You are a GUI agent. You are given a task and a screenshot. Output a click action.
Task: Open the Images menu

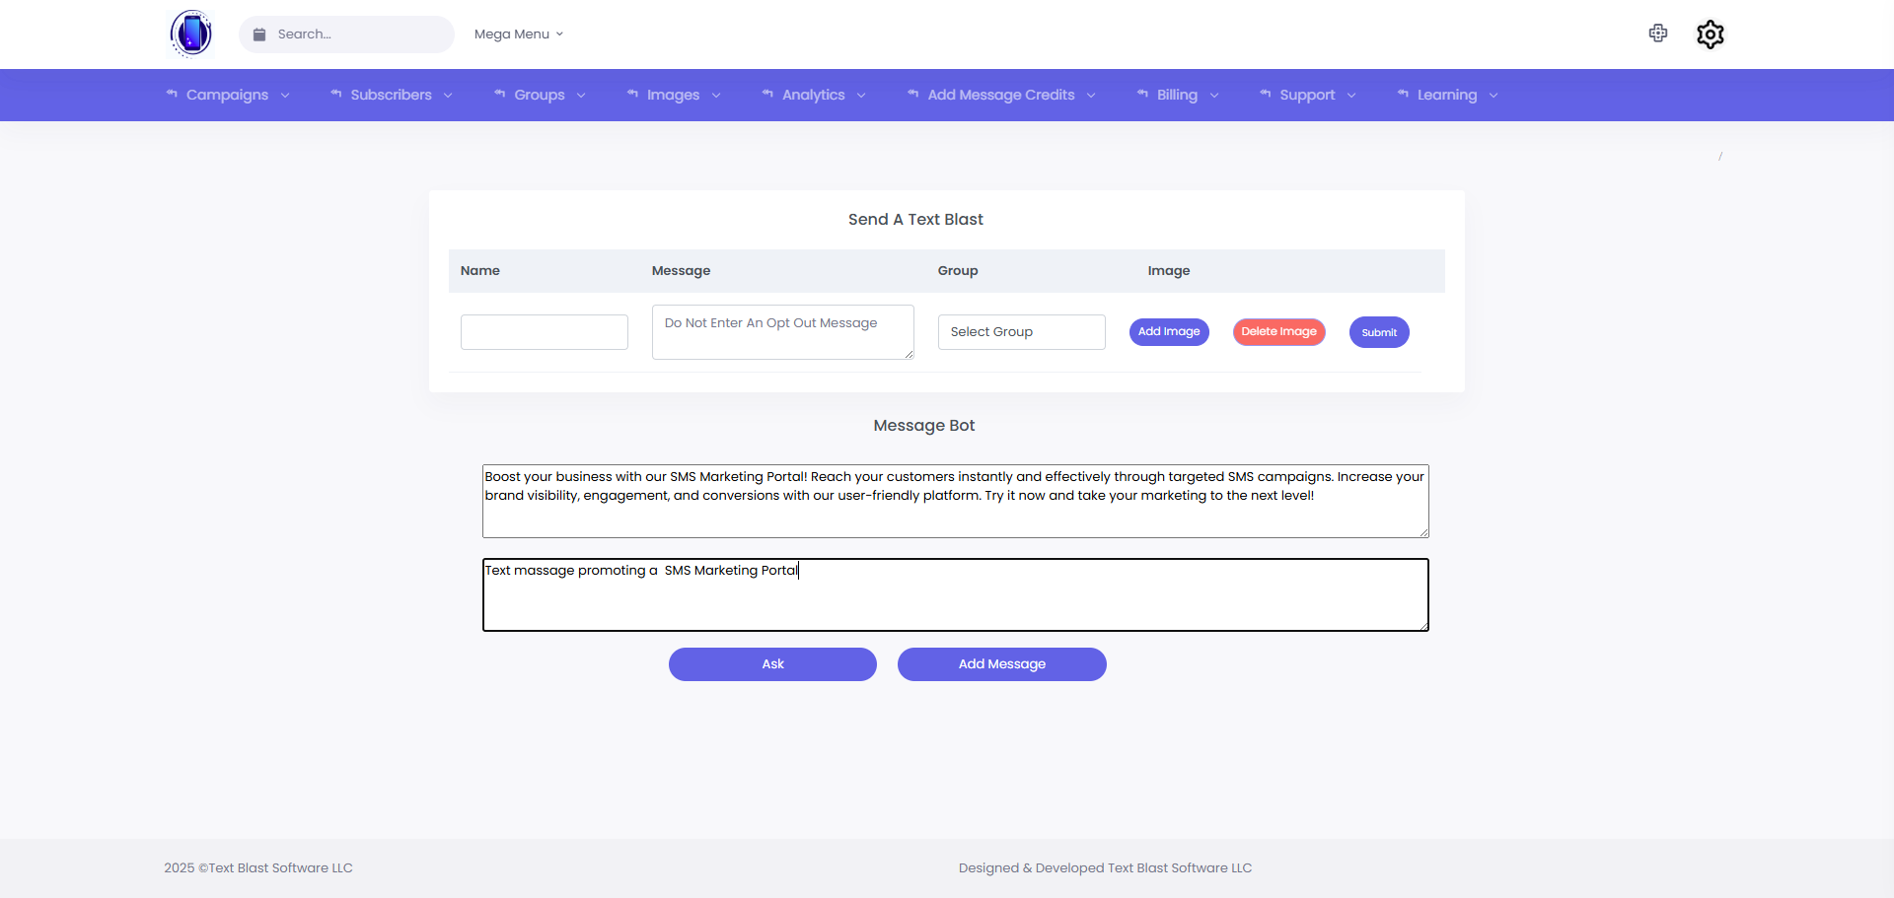673,95
